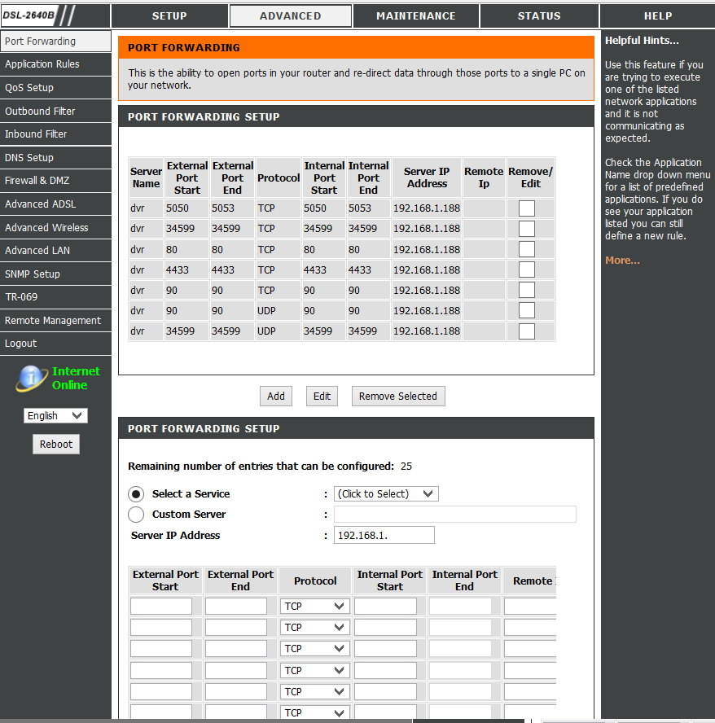
Task: Open the Outbound Filter page
Action: click(x=55, y=111)
